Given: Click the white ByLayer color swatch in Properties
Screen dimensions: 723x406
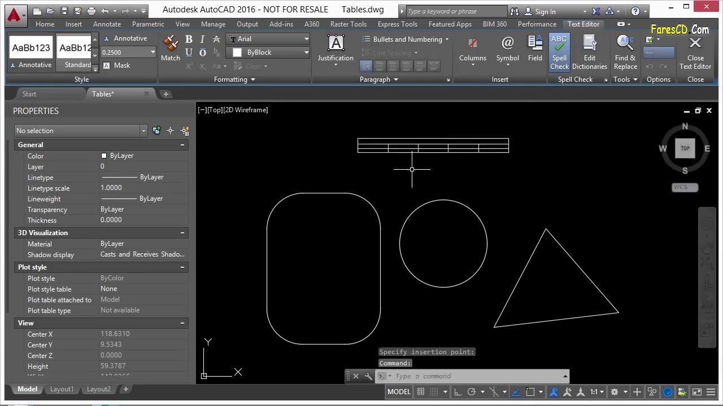Looking at the screenshot, I should 104,156.
